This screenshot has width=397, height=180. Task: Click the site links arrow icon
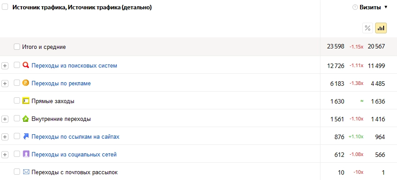pos(26,136)
